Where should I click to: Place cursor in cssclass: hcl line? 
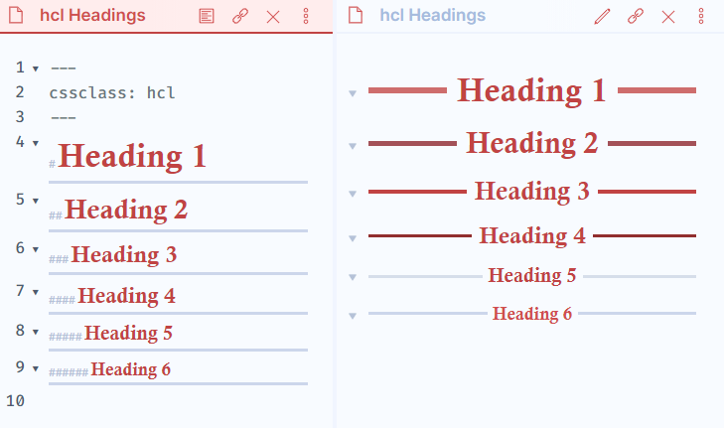point(111,93)
